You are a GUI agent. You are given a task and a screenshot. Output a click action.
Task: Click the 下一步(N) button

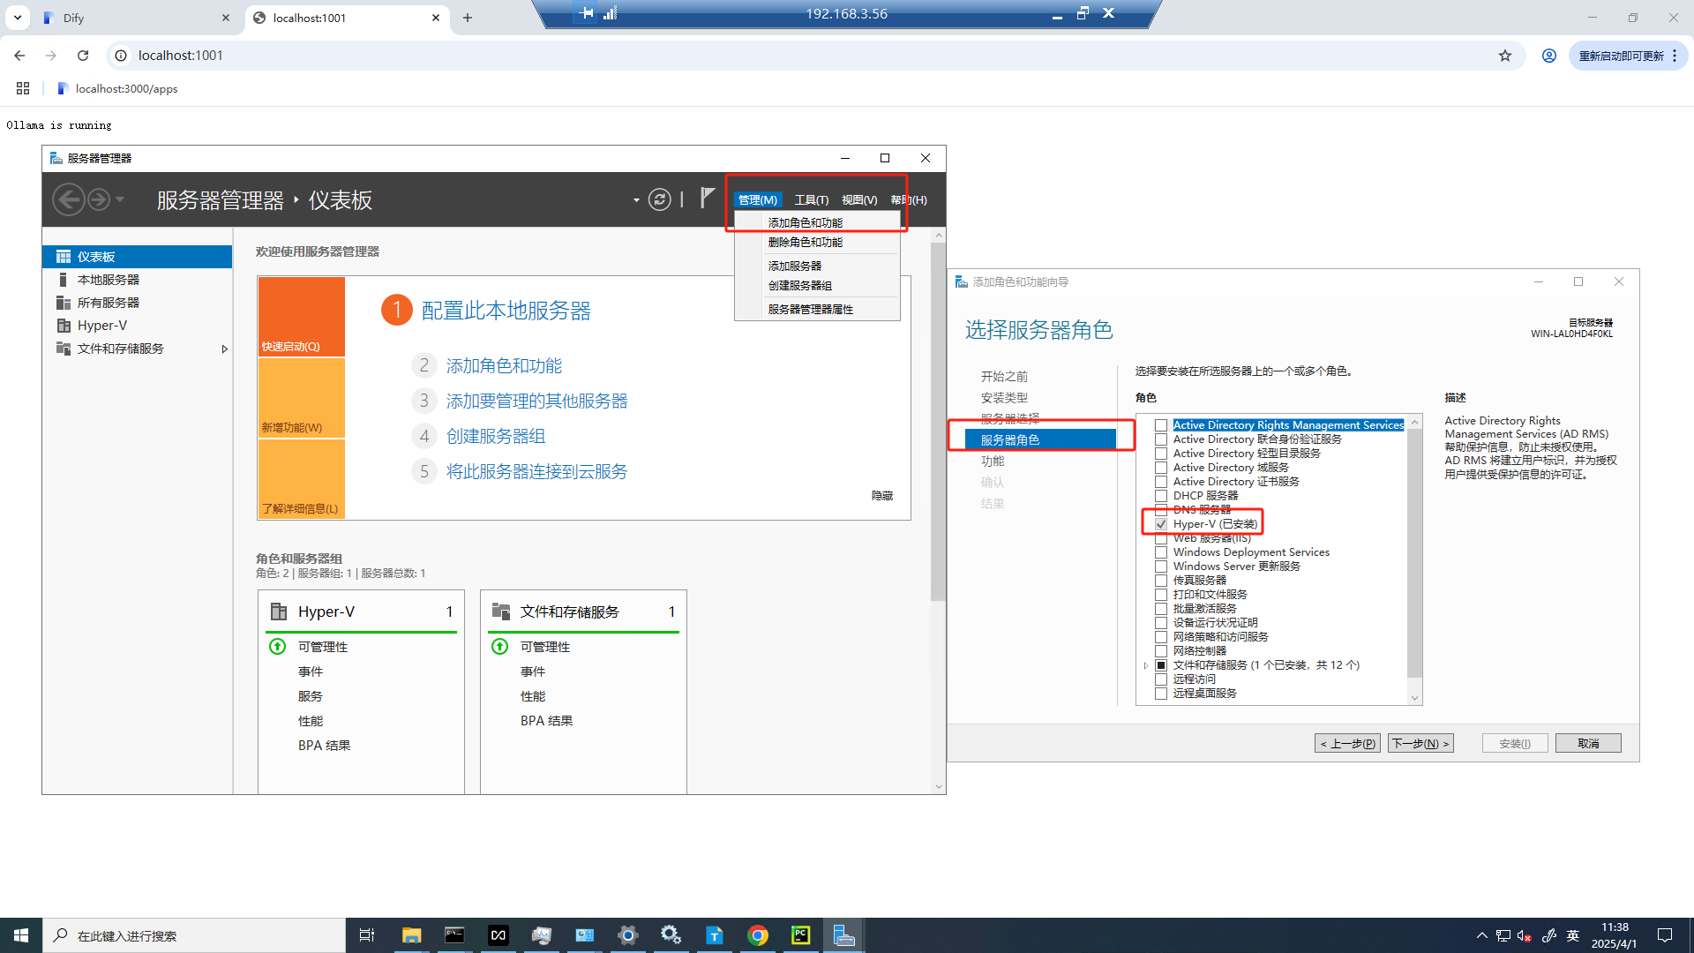1420,743
